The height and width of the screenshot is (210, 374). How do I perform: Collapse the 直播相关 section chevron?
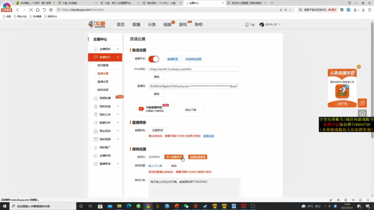(118, 57)
